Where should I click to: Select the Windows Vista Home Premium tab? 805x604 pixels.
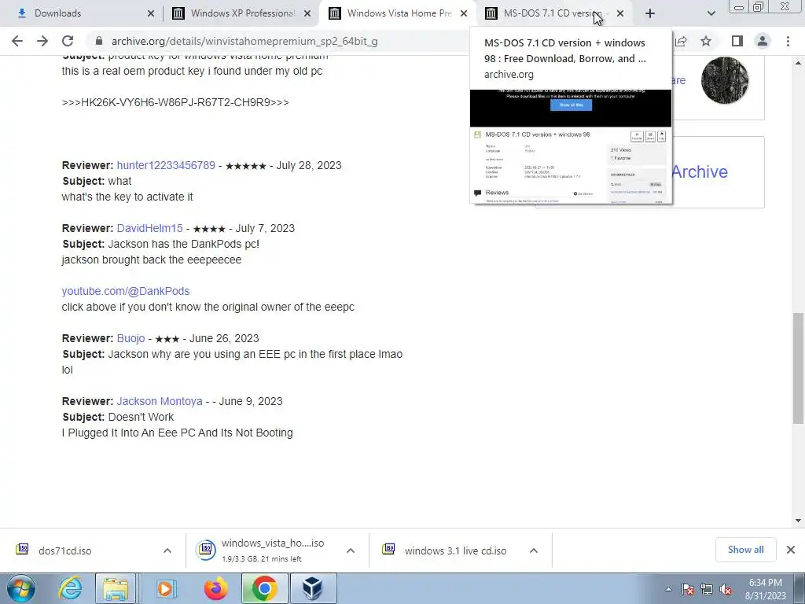398,13
